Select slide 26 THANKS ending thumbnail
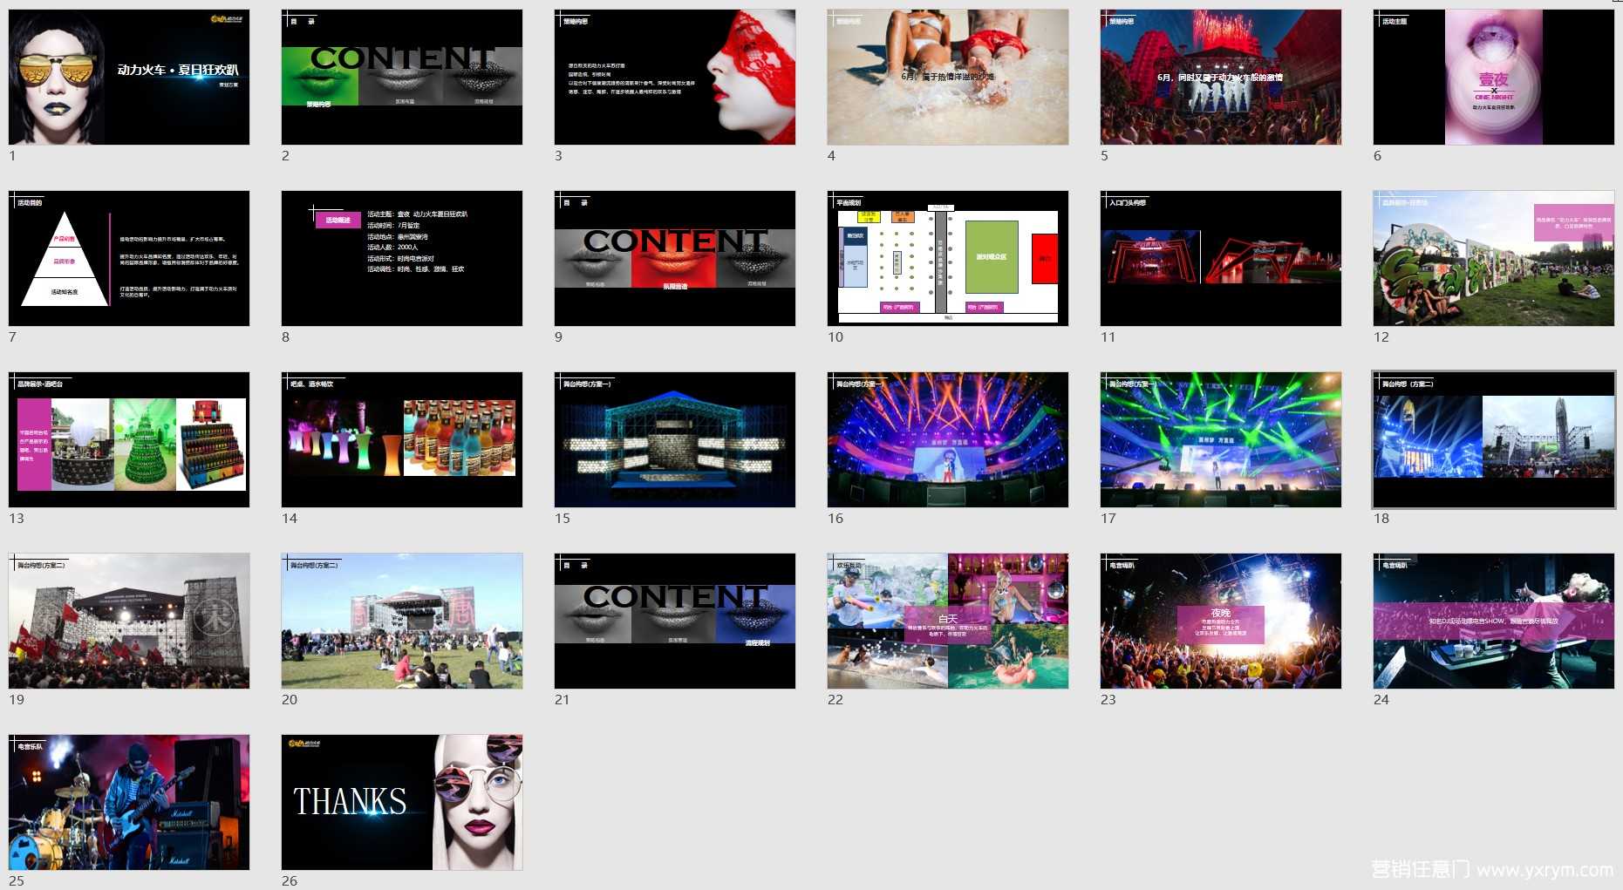The image size is (1623, 890). point(402,802)
